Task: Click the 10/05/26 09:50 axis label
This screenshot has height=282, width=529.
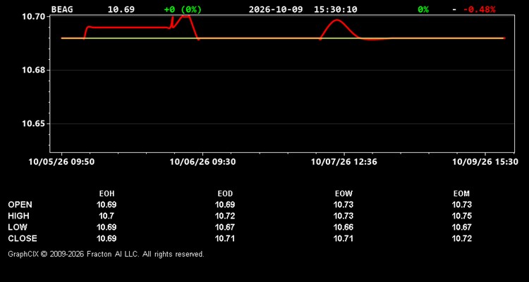Action: click(x=61, y=162)
